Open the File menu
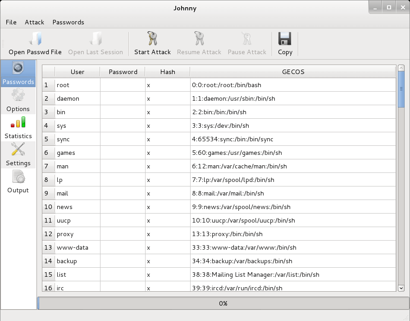This screenshot has height=321, width=410. pos(11,22)
